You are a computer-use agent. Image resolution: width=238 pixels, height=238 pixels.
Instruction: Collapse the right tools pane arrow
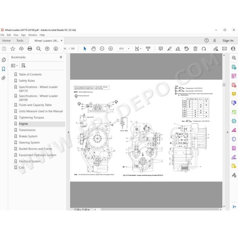tap(227, 132)
